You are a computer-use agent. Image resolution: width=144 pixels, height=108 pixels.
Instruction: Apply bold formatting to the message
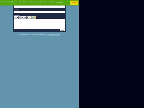[17, 17]
